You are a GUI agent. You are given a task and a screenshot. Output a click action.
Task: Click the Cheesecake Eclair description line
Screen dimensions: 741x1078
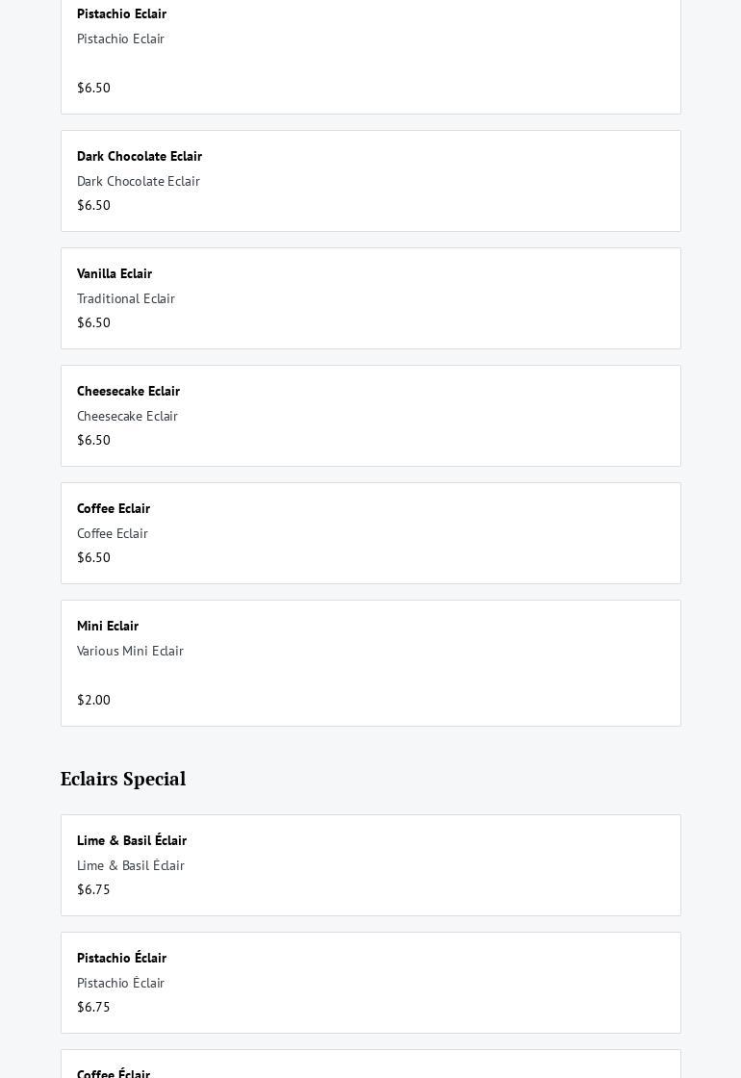[127, 416]
